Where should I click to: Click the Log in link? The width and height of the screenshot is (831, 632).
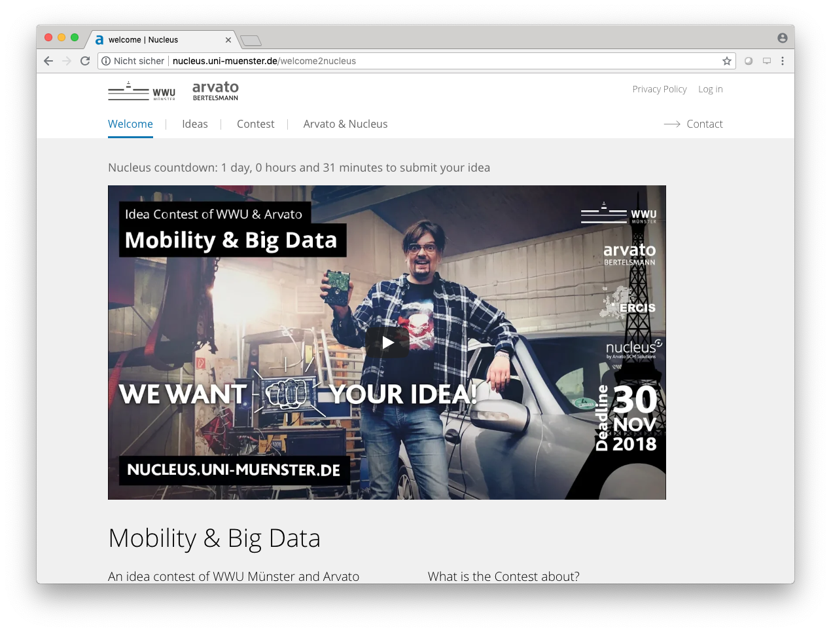tap(711, 89)
